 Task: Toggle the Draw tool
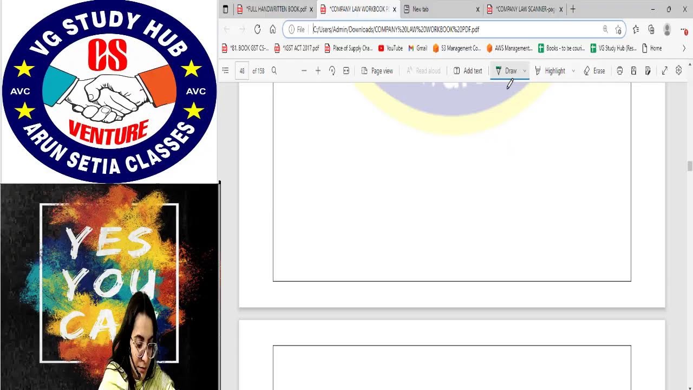click(506, 71)
